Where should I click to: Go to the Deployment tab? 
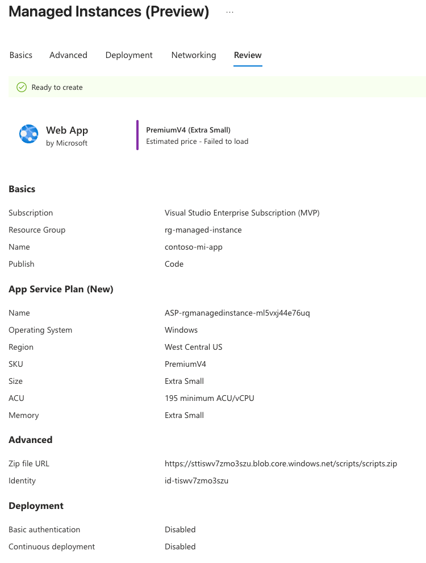pyautogui.click(x=129, y=55)
